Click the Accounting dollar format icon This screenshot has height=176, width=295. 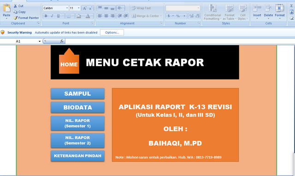169,16
